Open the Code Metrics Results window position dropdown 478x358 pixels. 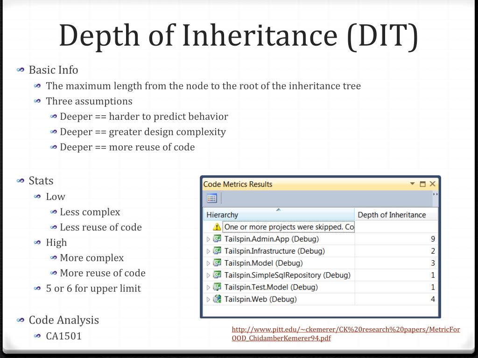click(413, 184)
